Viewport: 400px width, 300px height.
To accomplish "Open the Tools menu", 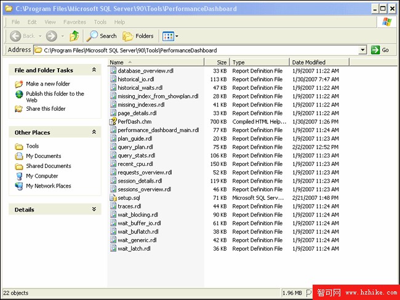I will (100, 22).
